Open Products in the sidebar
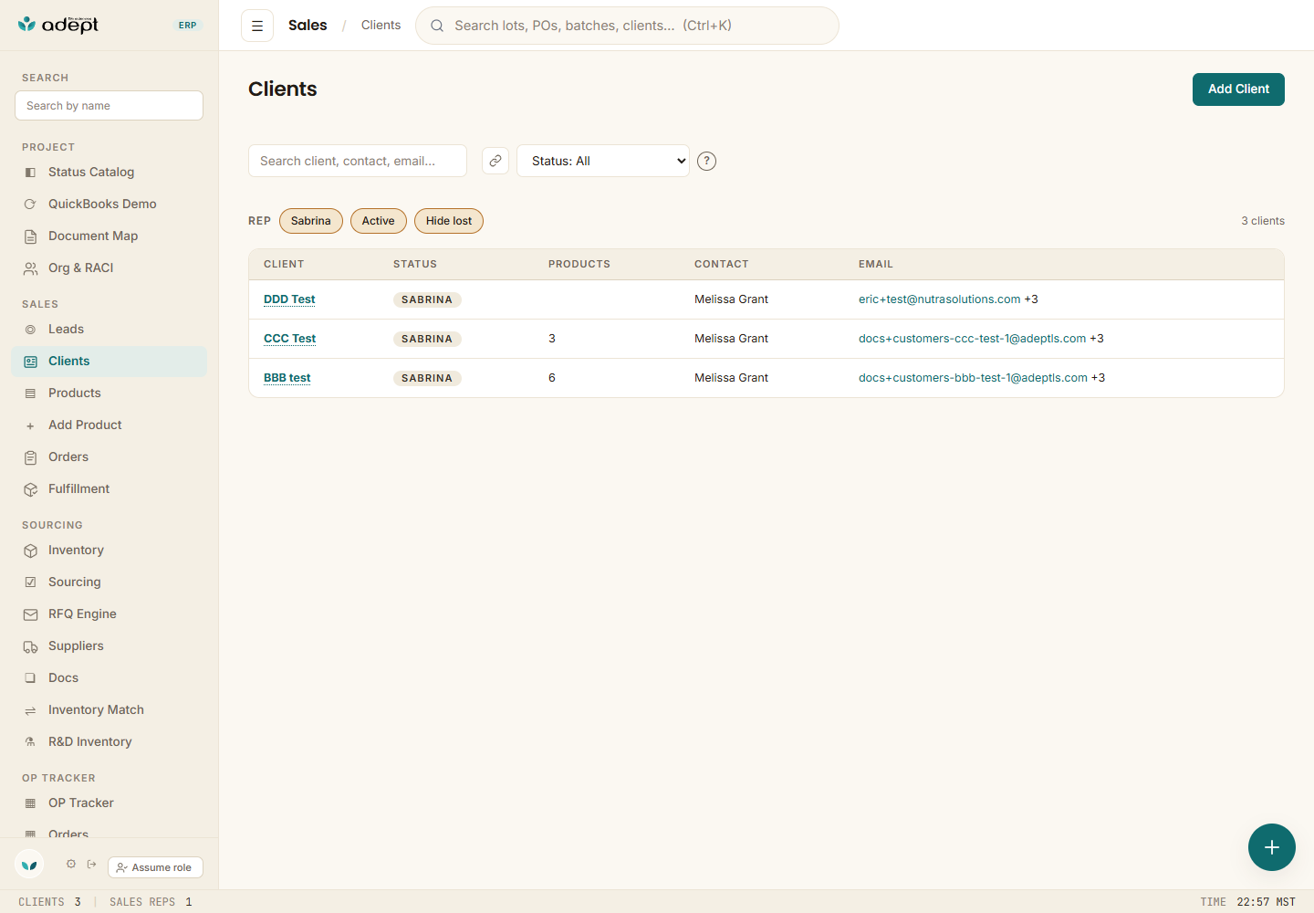 pyautogui.click(x=109, y=394)
